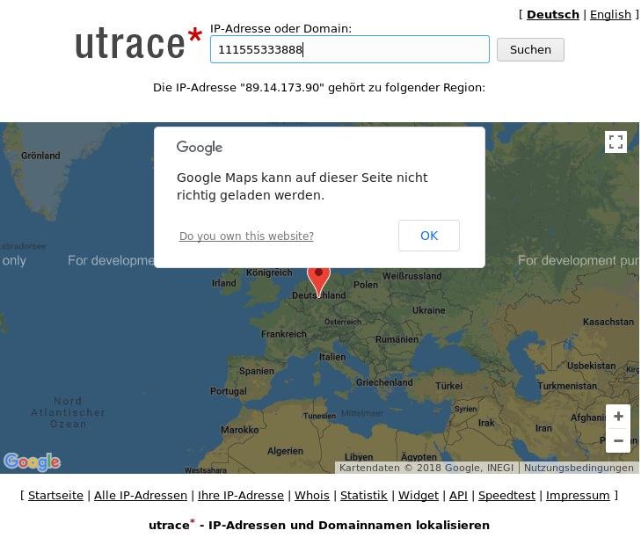The image size is (641, 545).
Task: Click the 'Syrien' map label
Action: (x=466, y=409)
